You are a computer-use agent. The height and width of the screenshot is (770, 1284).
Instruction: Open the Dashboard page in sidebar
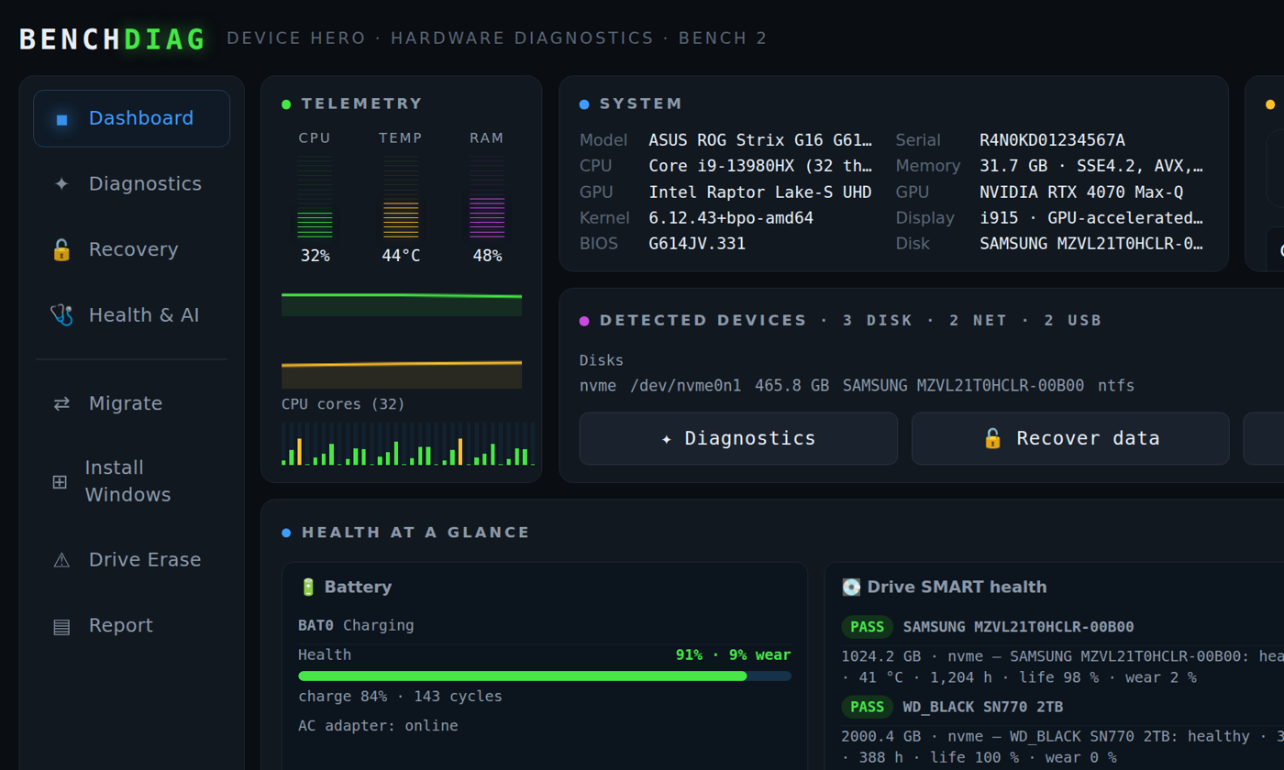(132, 118)
